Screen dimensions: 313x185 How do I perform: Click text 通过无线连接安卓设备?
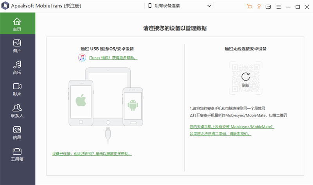246,49
